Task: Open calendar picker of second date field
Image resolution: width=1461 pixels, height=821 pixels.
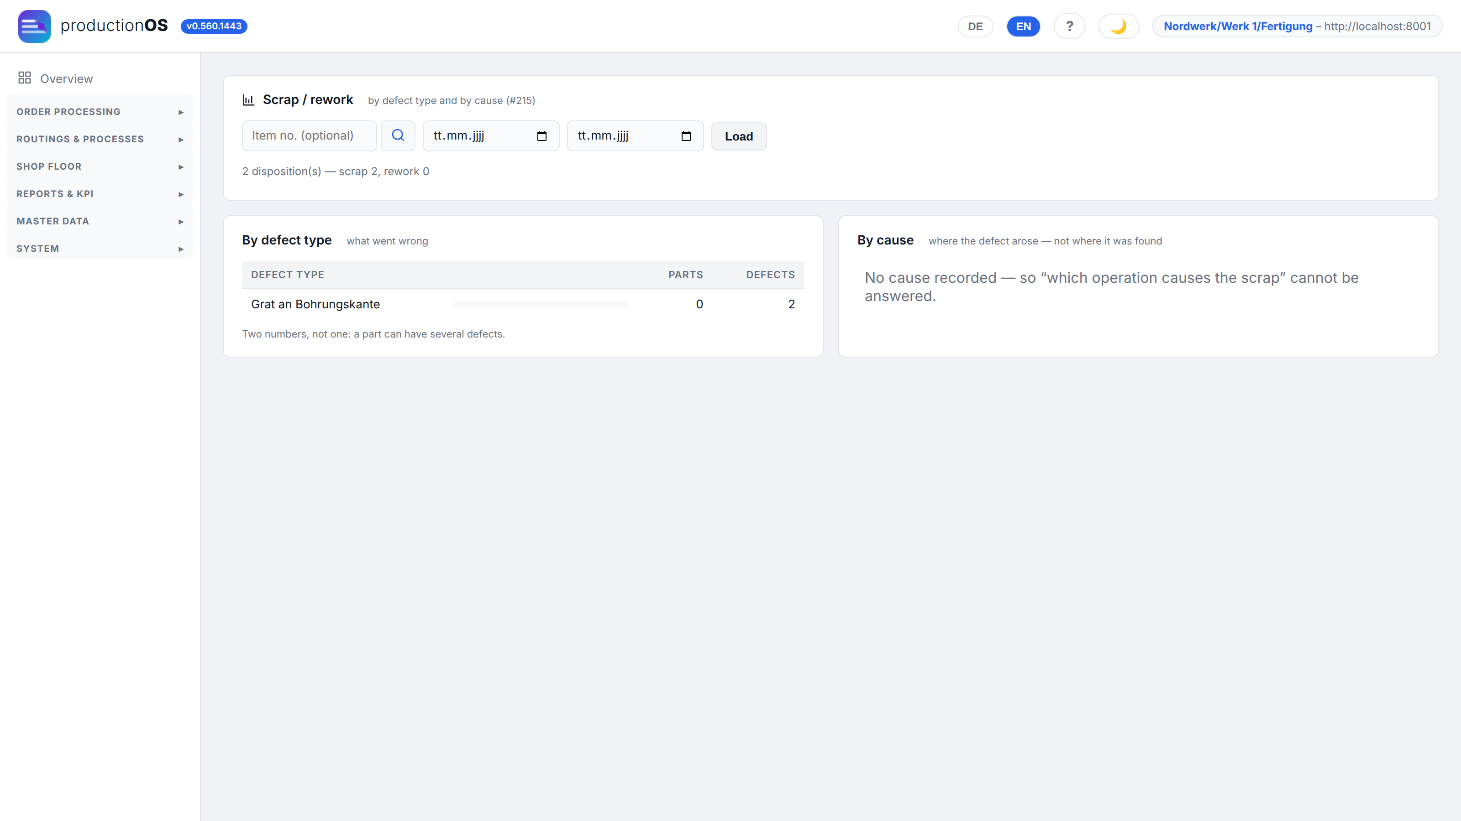Action: (686, 136)
